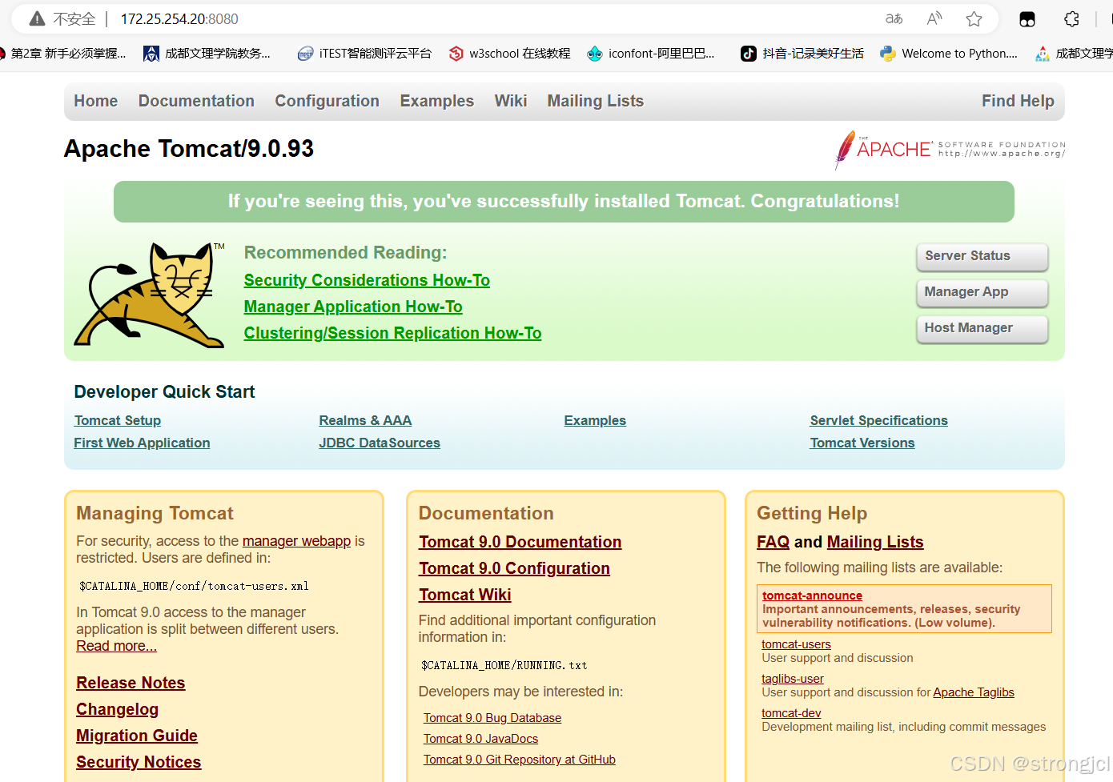
Task: Open the tomcat-announce mailing list link
Action: pos(812,596)
